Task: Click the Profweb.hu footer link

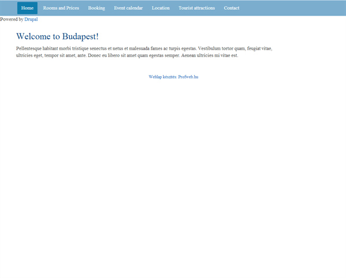Action: click(x=188, y=77)
